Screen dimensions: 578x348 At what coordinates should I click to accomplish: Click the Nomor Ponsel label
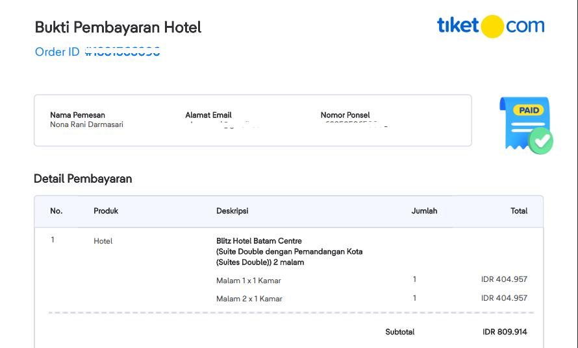point(345,115)
